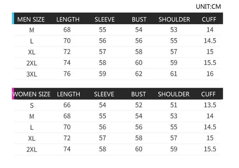Select the S row in women table
The width and height of the screenshot is (239, 168).
click(x=32, y=106)
